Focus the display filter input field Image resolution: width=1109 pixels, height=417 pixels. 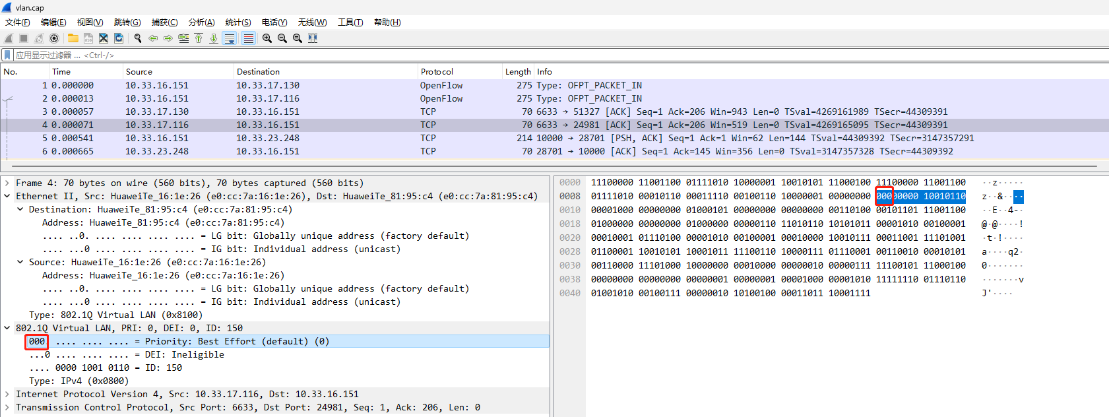click(561, 55)
